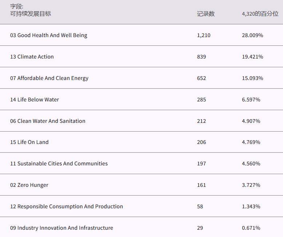
Task: Click the 02 Zero Hunger row
Action: coord(29,185)
